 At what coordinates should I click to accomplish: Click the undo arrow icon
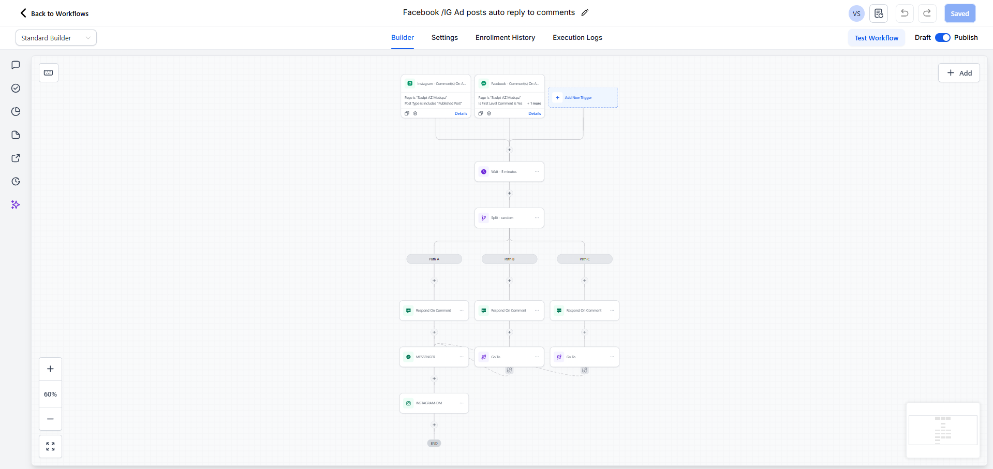(905, 13)
